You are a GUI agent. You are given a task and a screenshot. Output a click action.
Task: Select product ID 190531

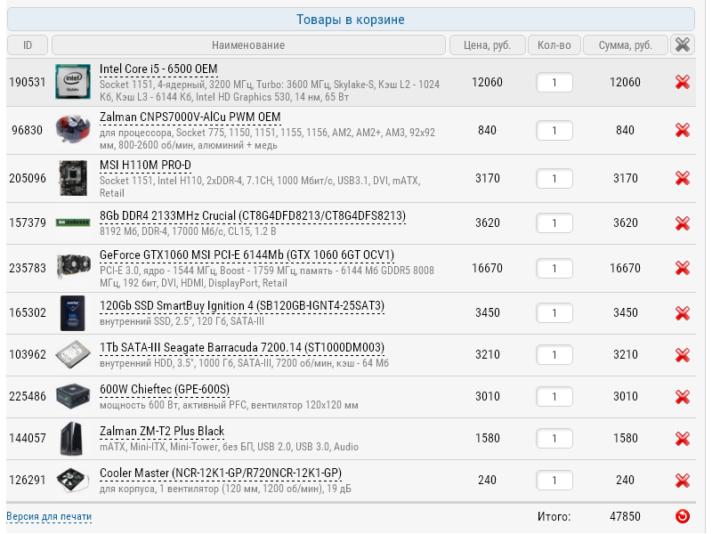(x=28, y=82)
